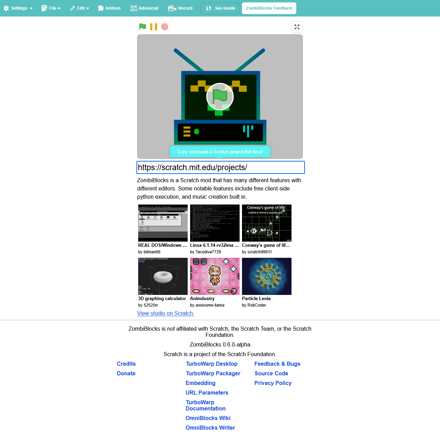Click the Addons puzzle piece icon

pos(101,8)
